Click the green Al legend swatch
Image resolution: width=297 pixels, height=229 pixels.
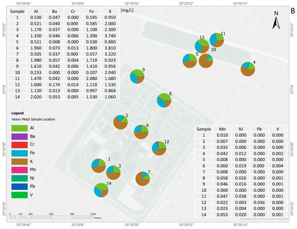coord(19,128)
